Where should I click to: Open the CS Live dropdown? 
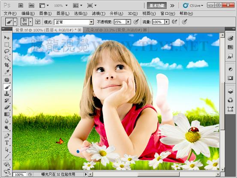(x=193, y=6)
